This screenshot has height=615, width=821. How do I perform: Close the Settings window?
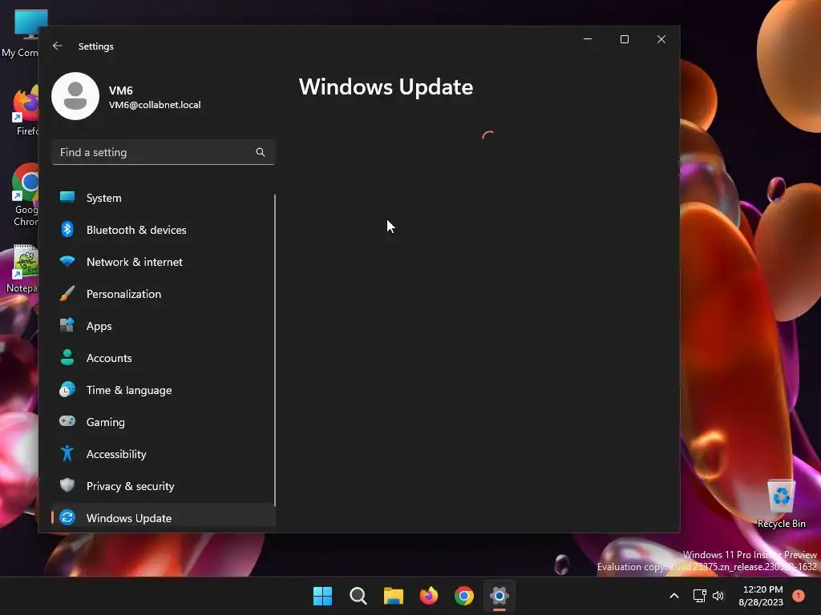[x=661, y=39]
